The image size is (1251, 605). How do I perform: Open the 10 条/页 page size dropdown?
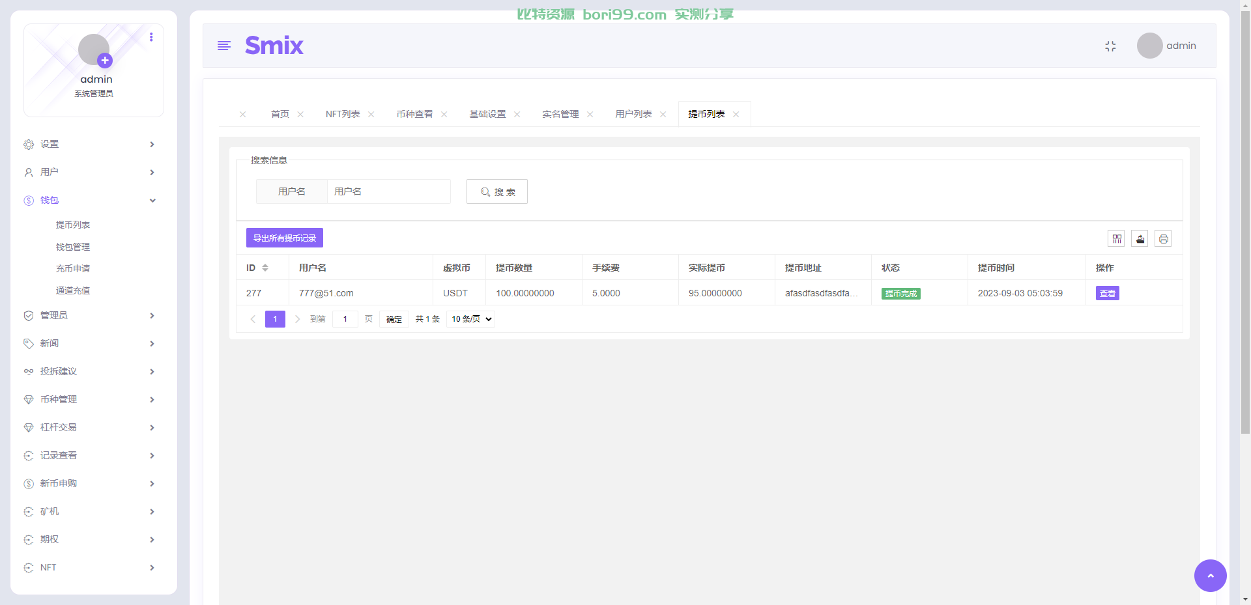[471, 319]
